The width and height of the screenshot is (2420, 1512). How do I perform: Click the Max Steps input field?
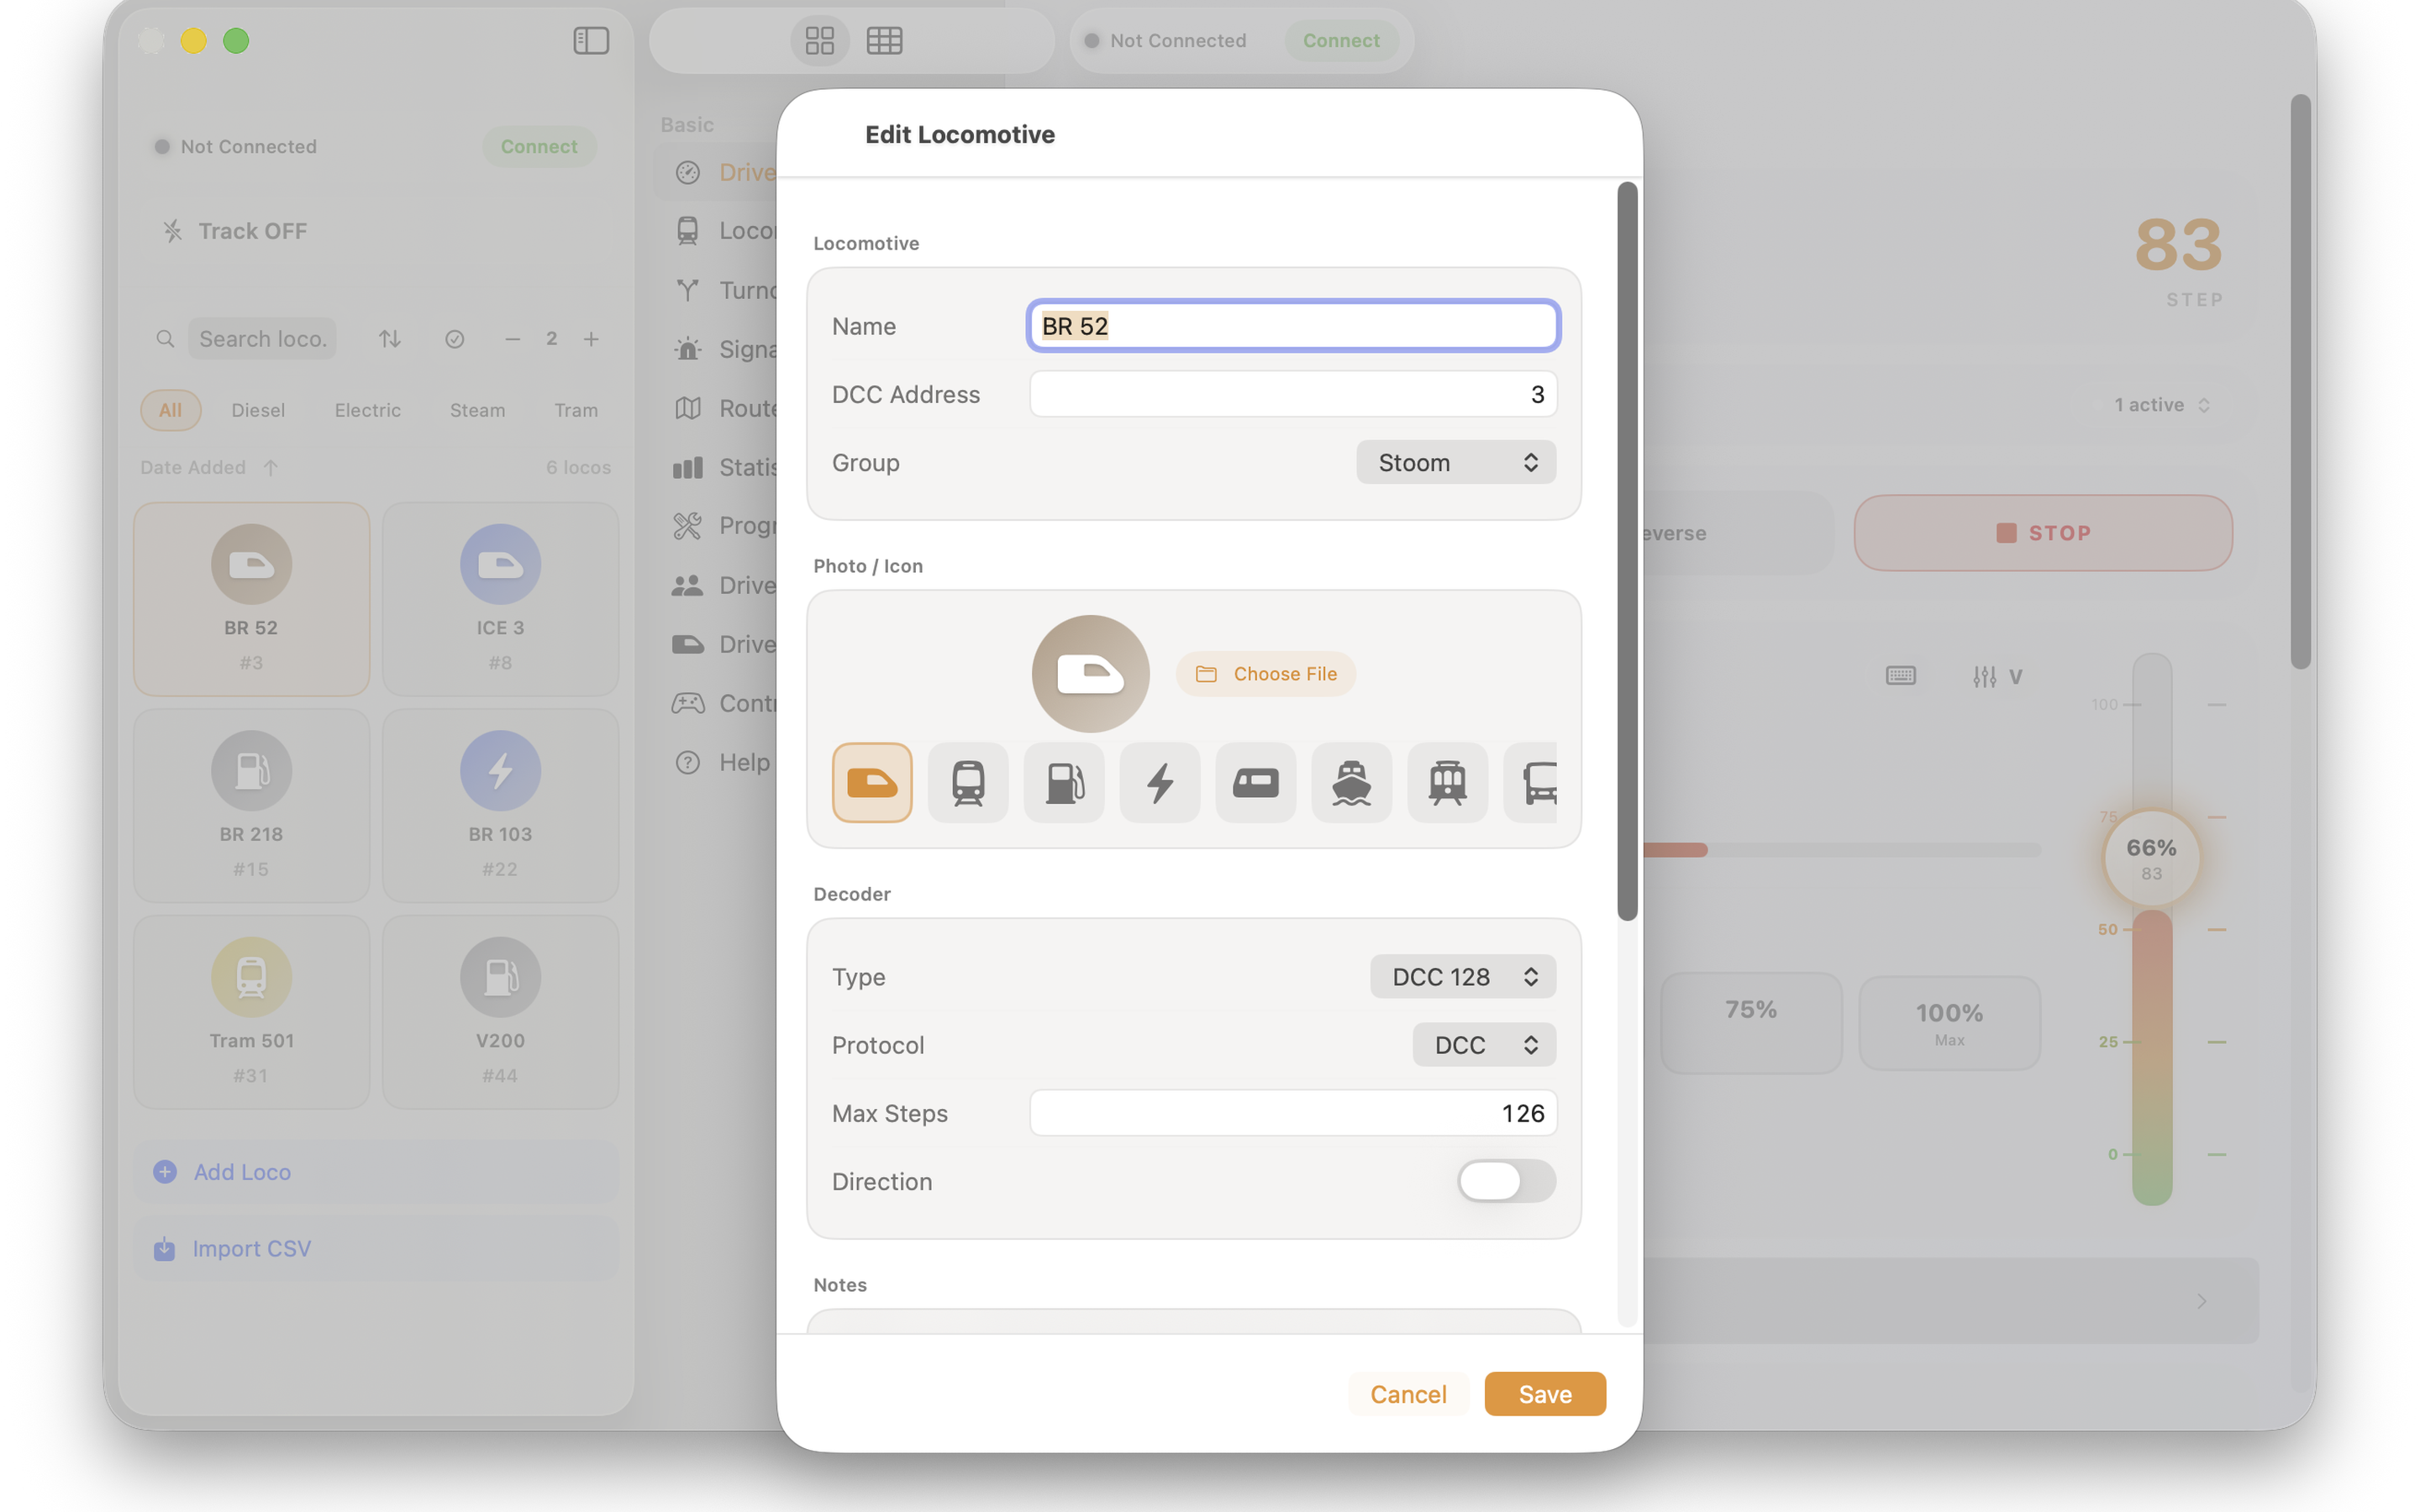[x=1292, y=1113]
